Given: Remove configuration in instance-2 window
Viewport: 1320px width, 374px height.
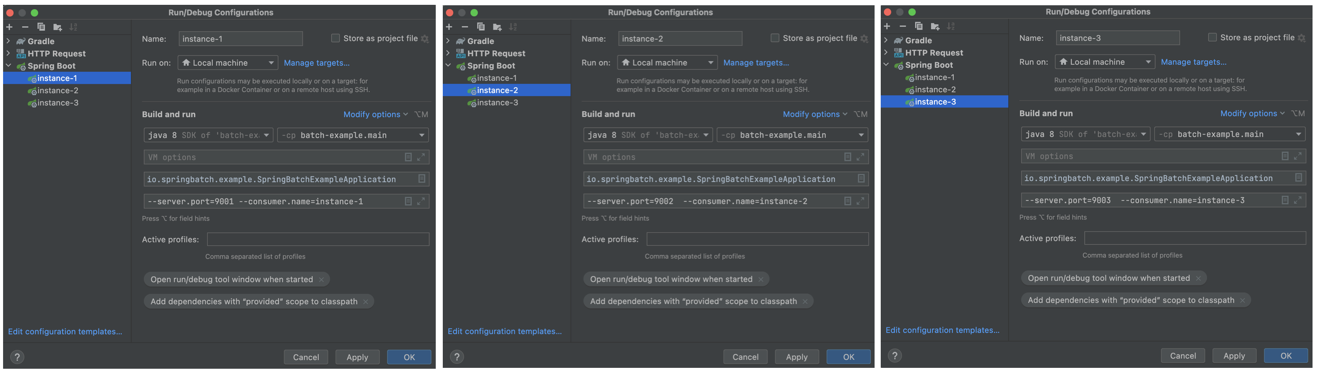Looking at the screenshot, I should pos(465,27).
